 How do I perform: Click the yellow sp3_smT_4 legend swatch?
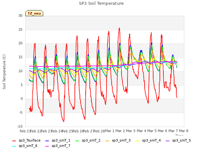(x=137, y=141)
